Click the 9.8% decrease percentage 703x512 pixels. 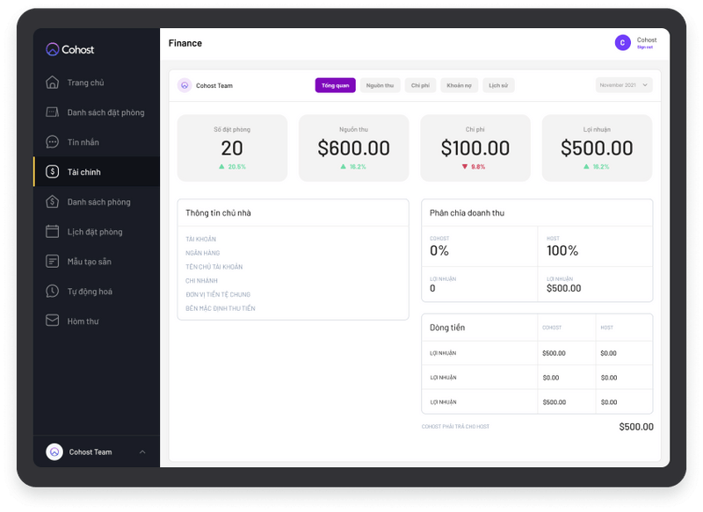478,167
